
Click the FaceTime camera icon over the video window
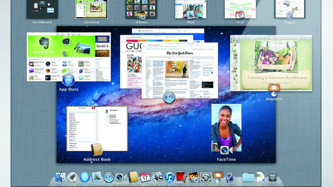tap(225, 150)
